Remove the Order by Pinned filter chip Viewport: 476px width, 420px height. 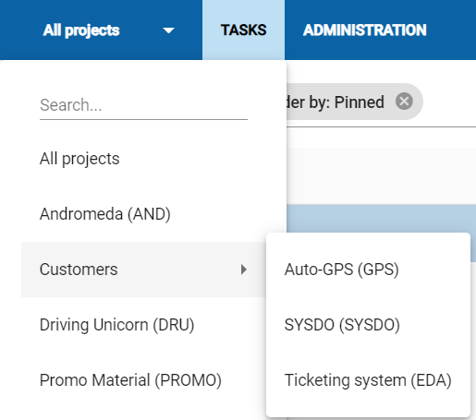click(x=404, y=102)
